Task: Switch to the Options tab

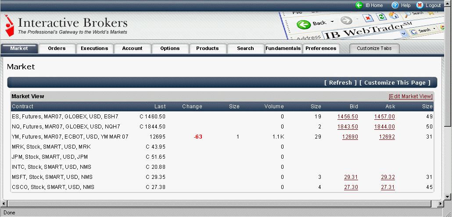Action: (x=170, y=48)
